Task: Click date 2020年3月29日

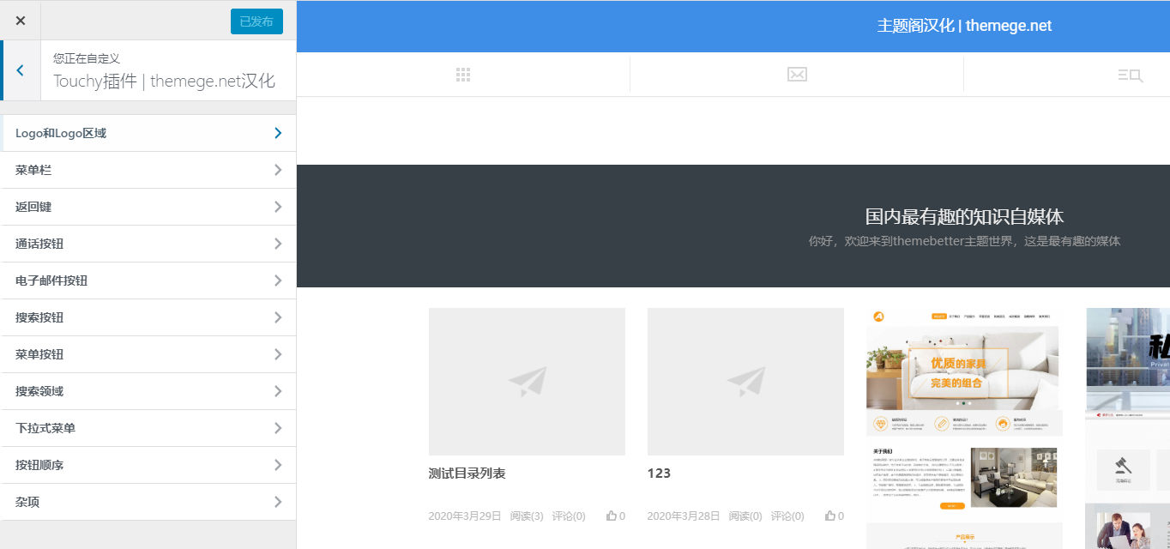Action: coord(465,516)
